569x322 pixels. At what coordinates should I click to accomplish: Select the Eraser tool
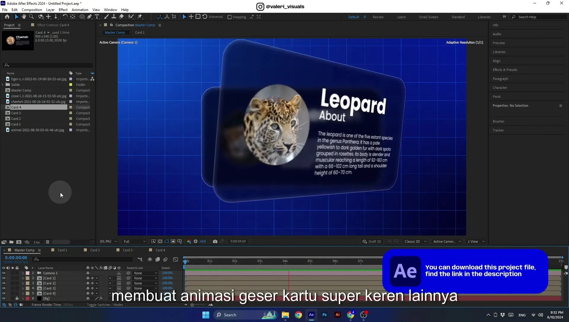click(121, 17)
